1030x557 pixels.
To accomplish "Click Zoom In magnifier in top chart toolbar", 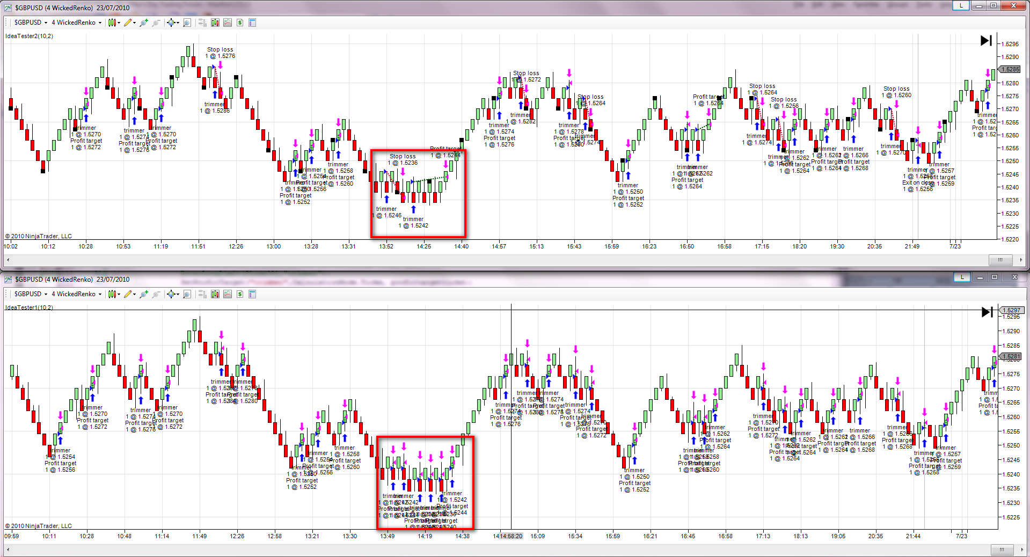I will pyautogui.click(x=143, y=23).
